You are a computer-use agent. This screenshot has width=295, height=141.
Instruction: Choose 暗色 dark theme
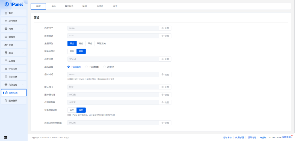90,44
